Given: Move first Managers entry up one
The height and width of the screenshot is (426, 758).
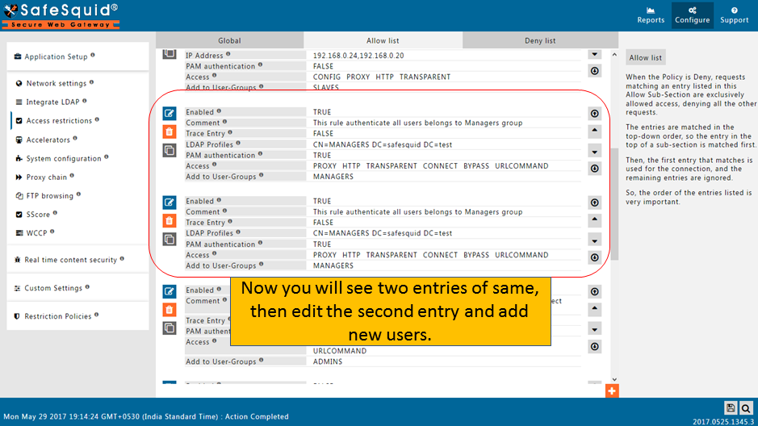Looking at the screenshot, I should click(x=595, y=131).
